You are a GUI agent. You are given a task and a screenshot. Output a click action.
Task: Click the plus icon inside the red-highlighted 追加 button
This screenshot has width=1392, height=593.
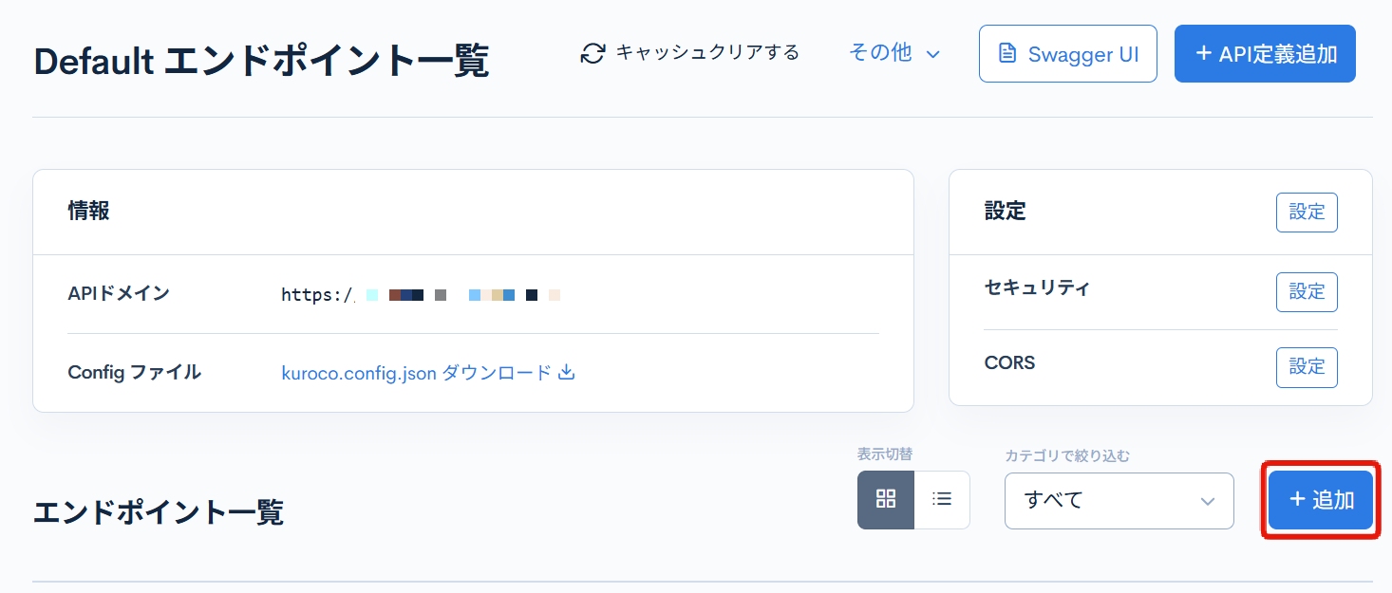(x=1300, y=500)
